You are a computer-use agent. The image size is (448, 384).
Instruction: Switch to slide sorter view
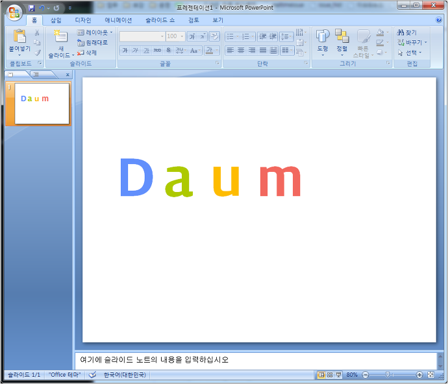point(330,375)
